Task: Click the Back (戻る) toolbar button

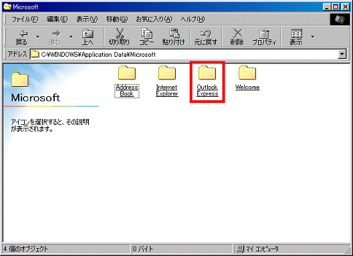Action: pos(21,37)
